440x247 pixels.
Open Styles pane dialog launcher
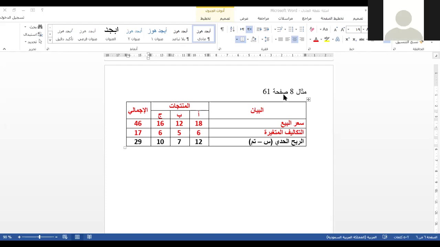coord(48,49)
